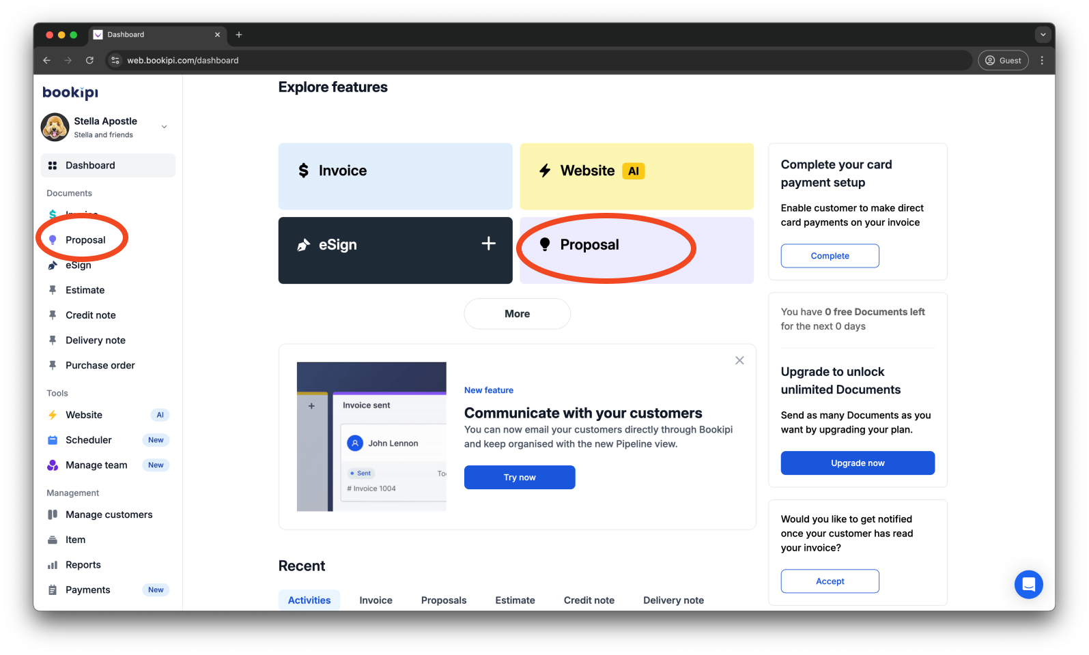1089x655 pixels.
Task: Click the lightning icon on Website card
Action: (x=545, y=171)
